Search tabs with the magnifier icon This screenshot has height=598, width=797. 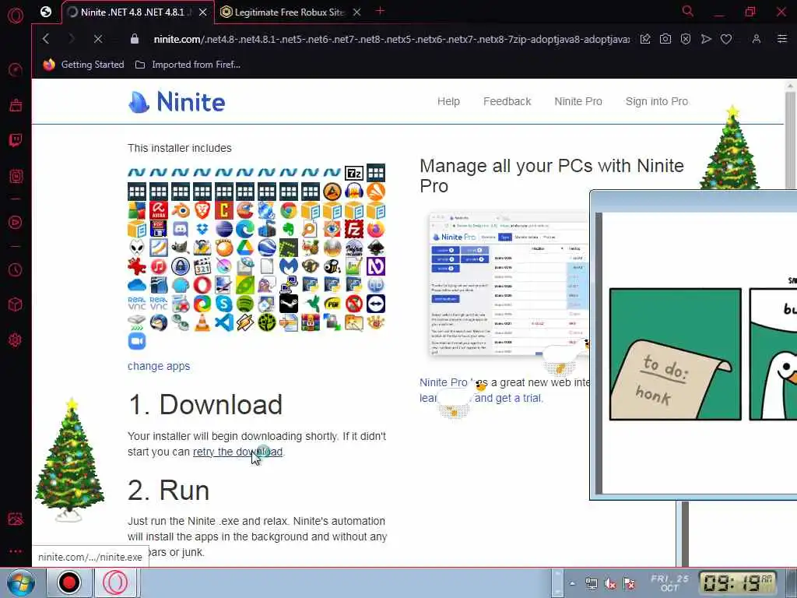[x=688, y=11]
